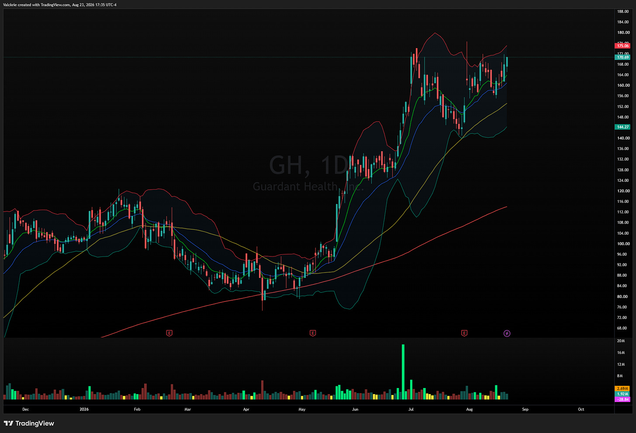
Task: Click the 160.00 price axis label
Action: click(623, 86)
